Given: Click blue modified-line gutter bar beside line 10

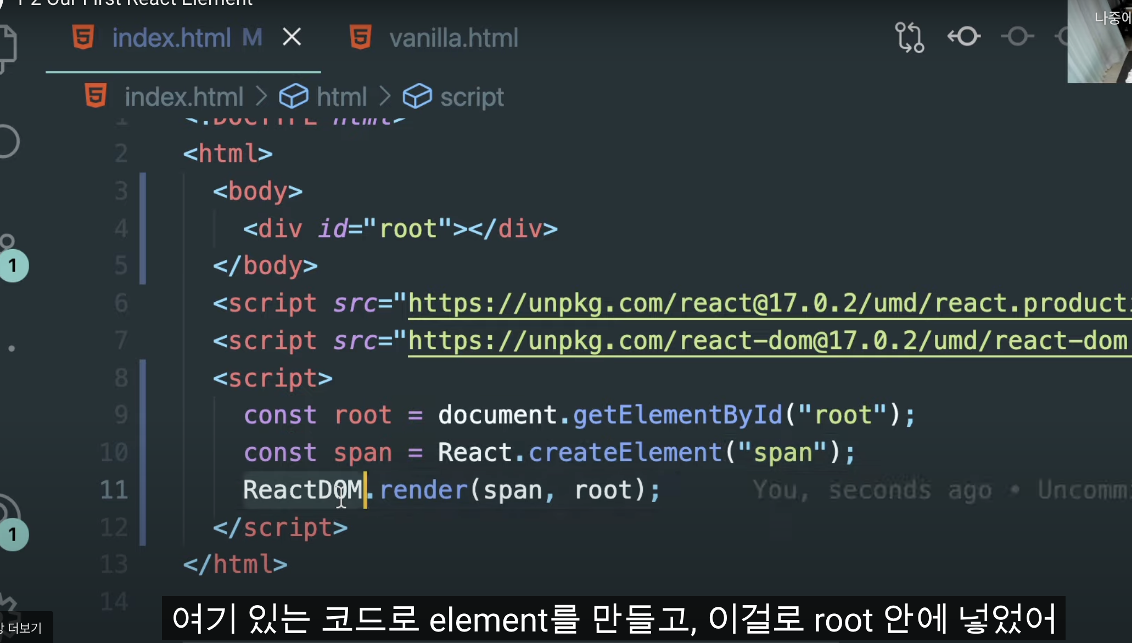Looking at the screenshot, I should pyautogui.click(x=143, y=453).
